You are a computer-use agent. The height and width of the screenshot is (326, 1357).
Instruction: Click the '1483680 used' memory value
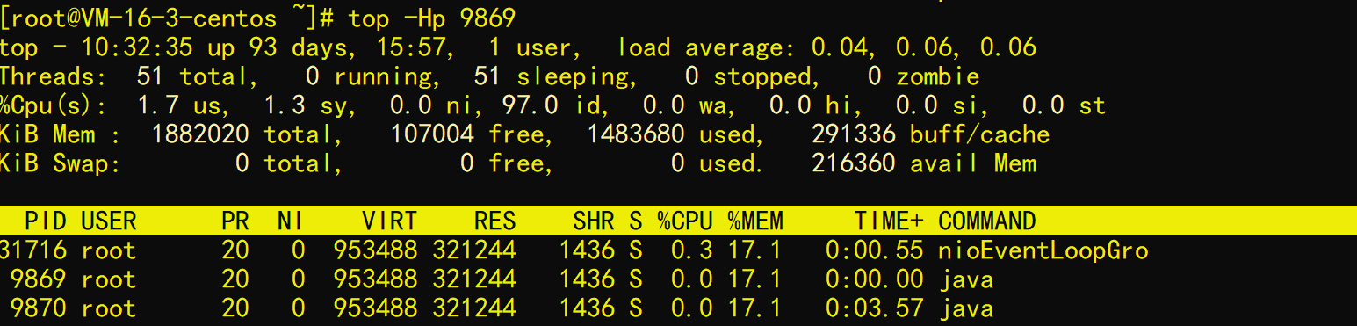(x=672, y=134)
